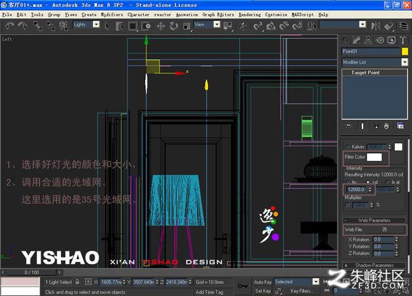Open the View reference coordinate dropdown

217,25
